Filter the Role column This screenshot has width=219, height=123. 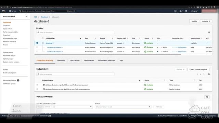[x=95, y=38]
